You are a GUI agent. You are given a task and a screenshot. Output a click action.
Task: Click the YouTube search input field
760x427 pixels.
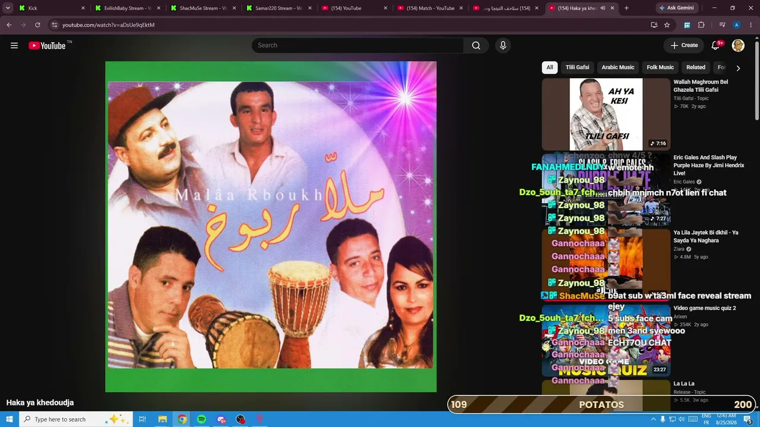(x=357, y=46)
